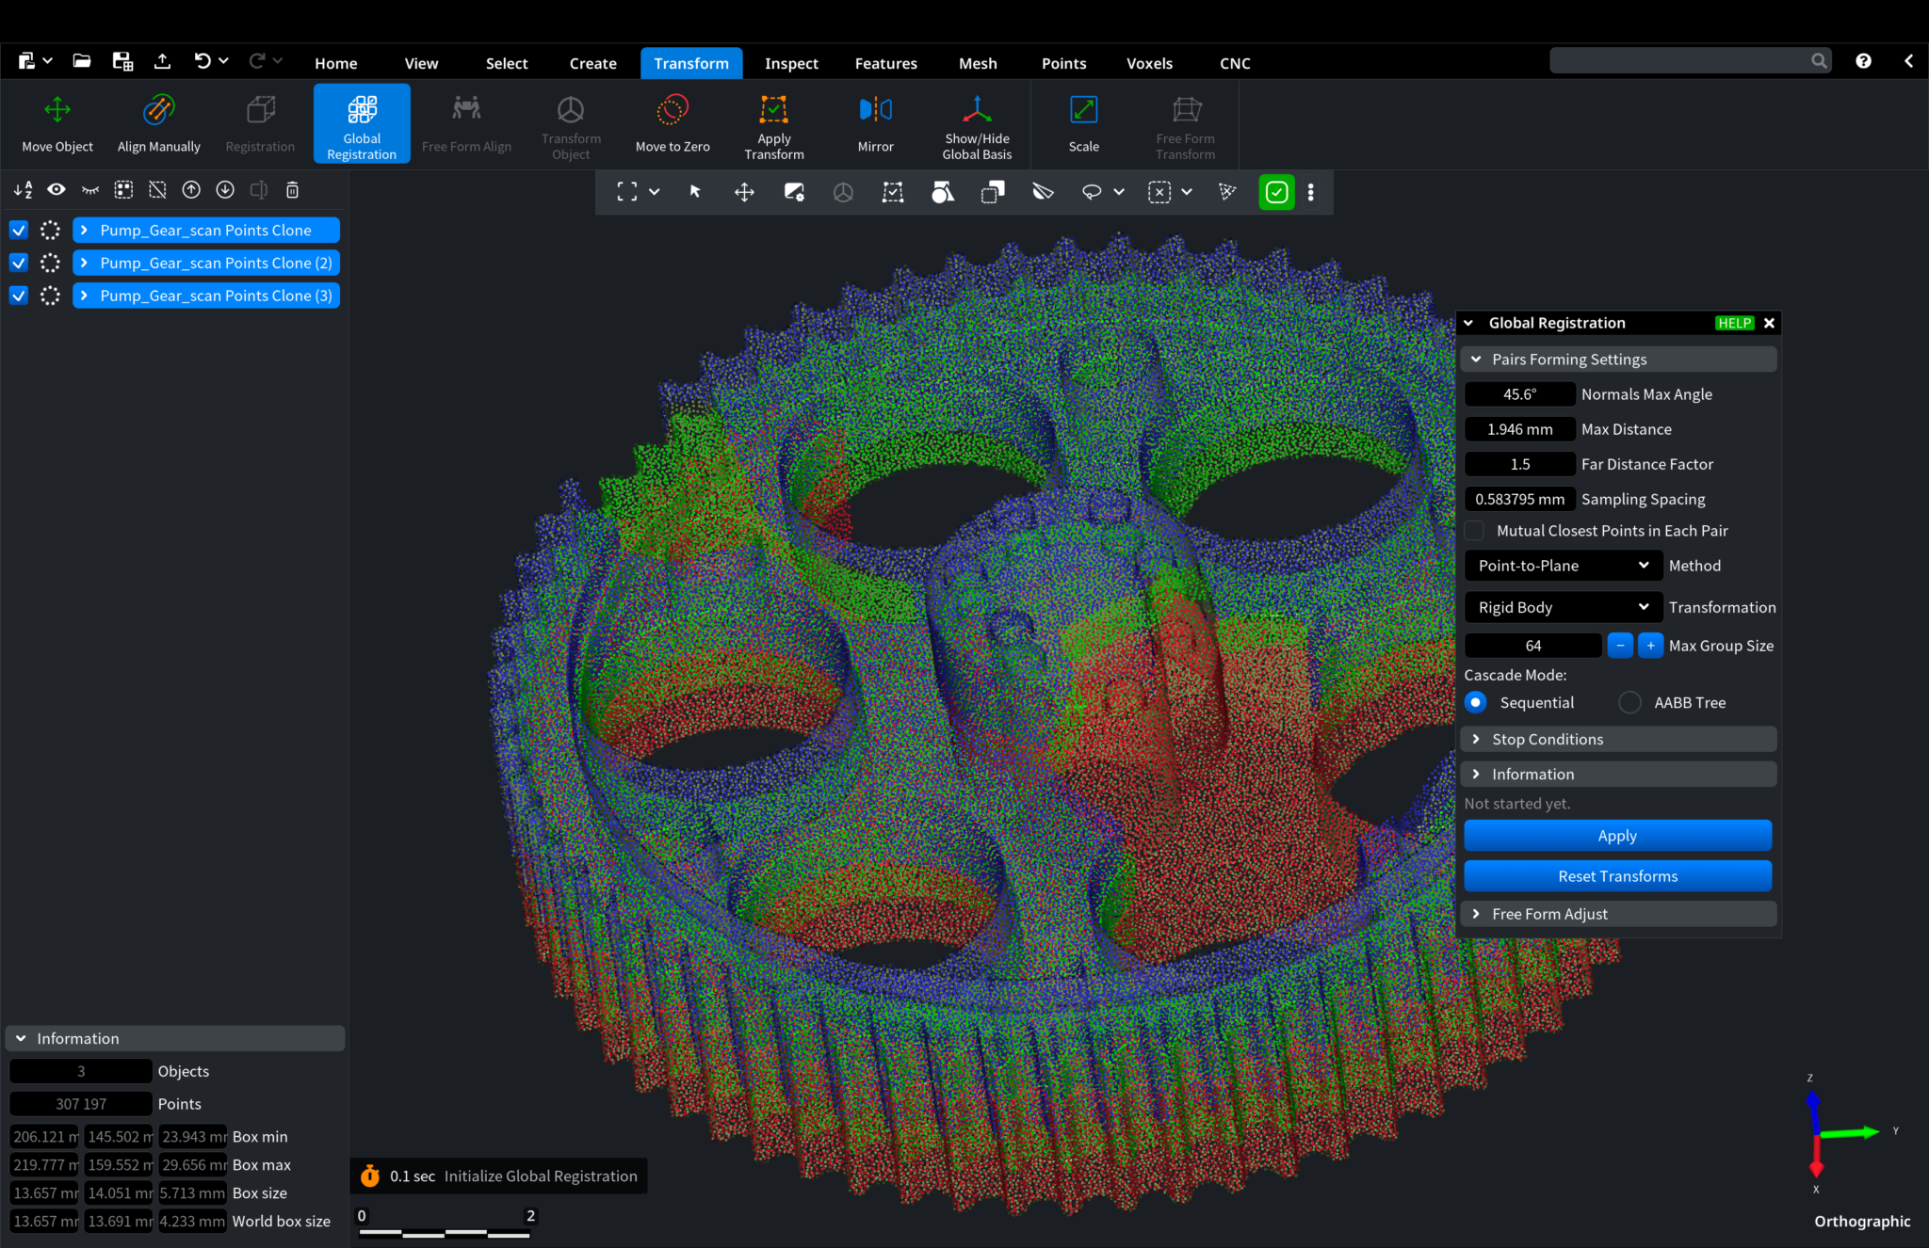Image resolution: width=1929 pixels, height=1248 pixels.
Task: Open the Method dropdown showing Point-to-Plane
Action: 1562,565
